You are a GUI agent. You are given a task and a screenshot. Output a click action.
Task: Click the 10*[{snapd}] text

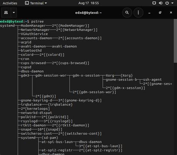(50, 130)
